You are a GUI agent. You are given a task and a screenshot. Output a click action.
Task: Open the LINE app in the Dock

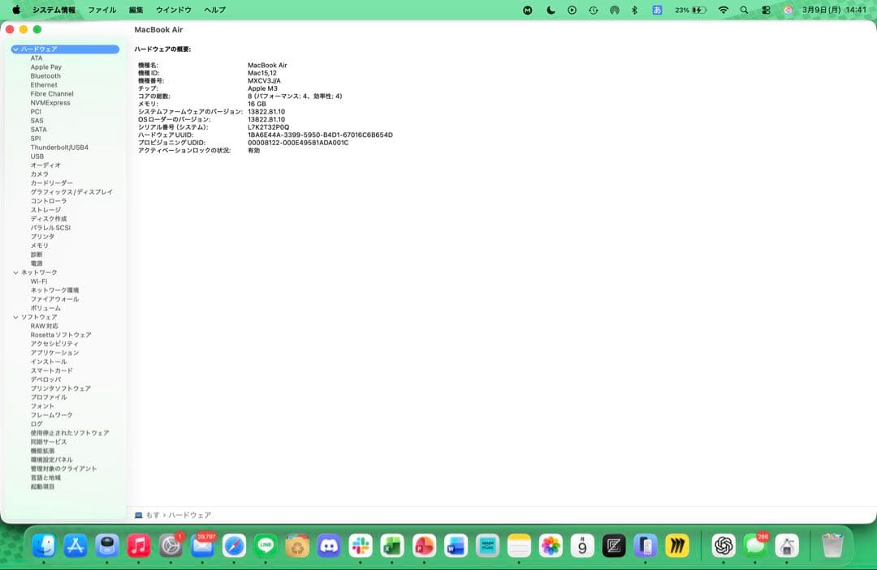[x=266, y=546]
